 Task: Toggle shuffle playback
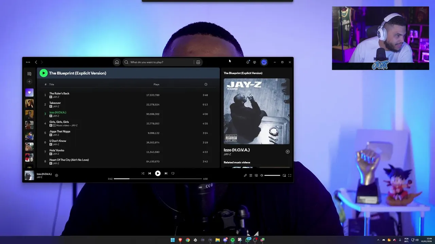pyautogui.click(x=143, y=173)
